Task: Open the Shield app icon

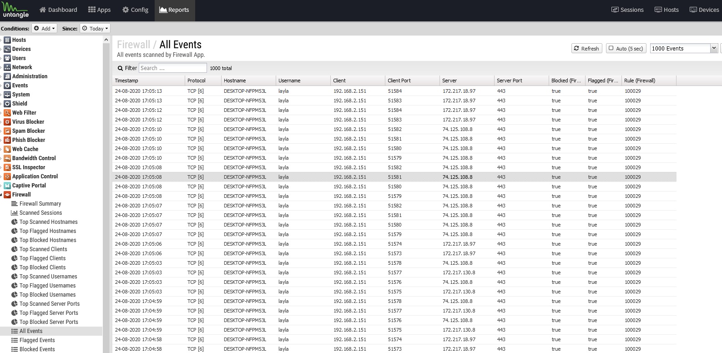Action: [7, 104]
